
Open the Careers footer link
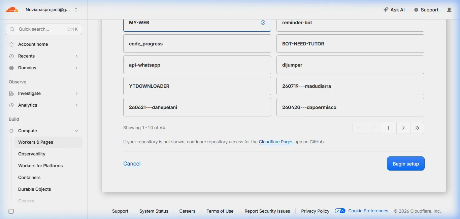(187, 211)
